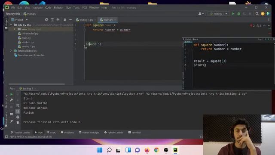Close the main.py editor tab
275x155 pixels.
pyautogui.click(x=115, y=20)
